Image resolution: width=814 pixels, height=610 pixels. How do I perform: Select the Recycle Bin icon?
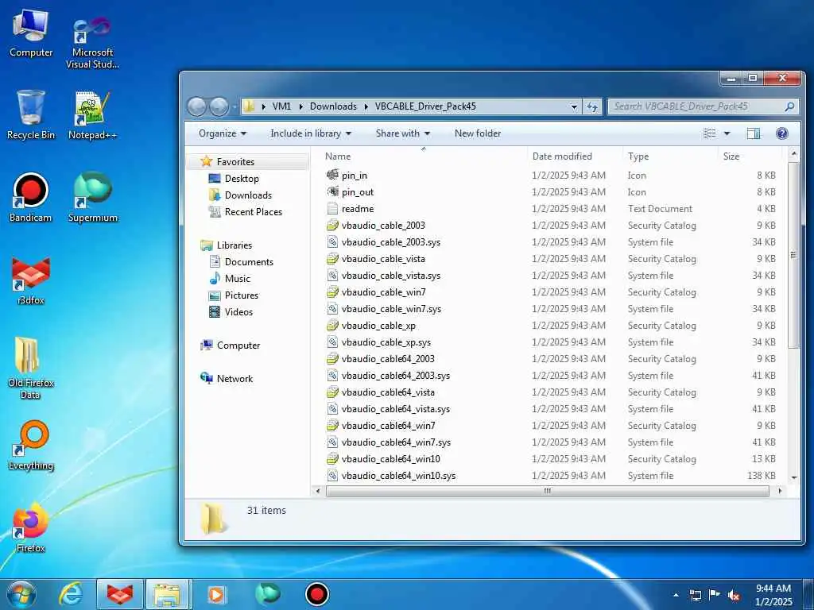pyautogui.click(x=31, y=115)
